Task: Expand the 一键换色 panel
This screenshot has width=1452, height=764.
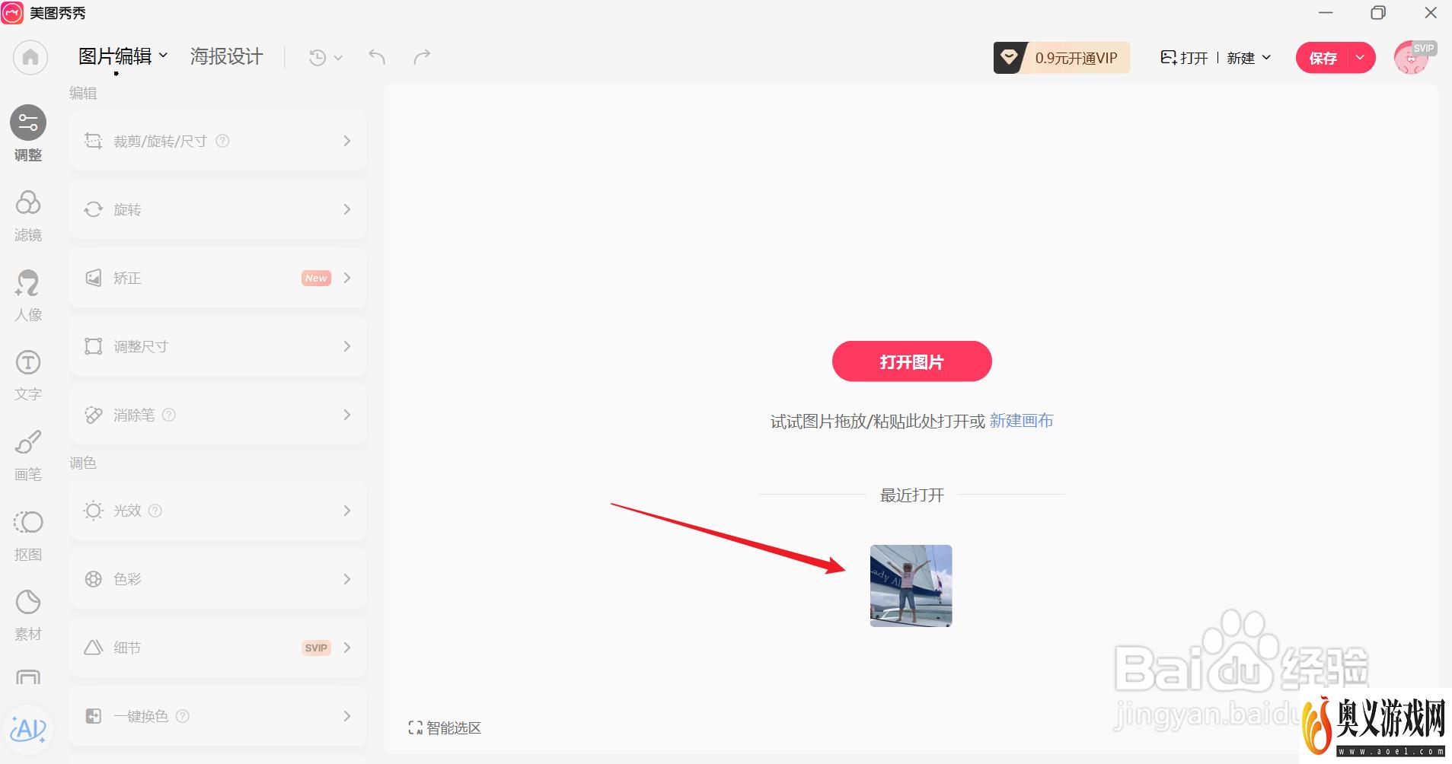Action: [218, 716]
